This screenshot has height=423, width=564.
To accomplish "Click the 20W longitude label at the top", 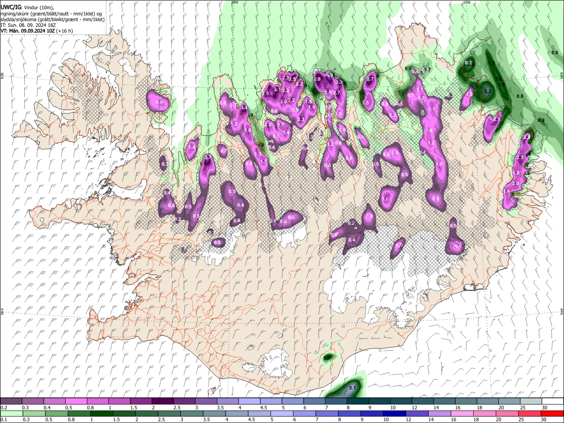I will (x=234, y=2).
